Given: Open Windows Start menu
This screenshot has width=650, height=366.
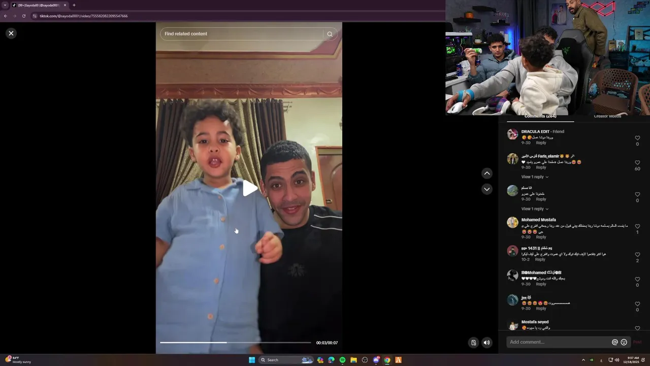Looking at the screenshot, I should 252,360.
